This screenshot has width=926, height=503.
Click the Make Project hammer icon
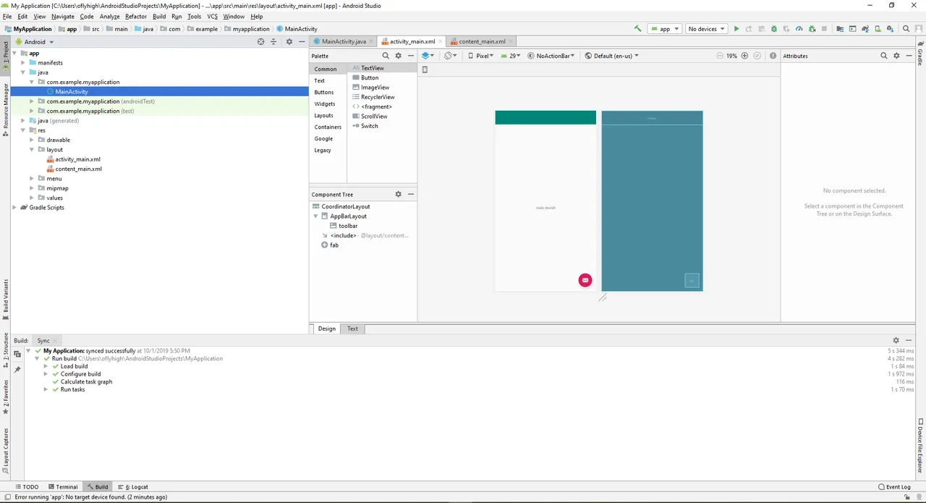coord(637,29)
